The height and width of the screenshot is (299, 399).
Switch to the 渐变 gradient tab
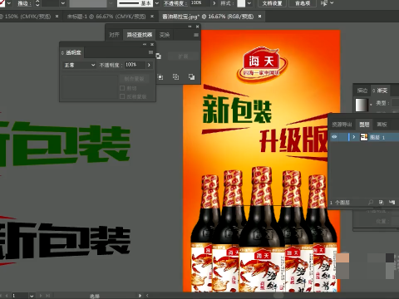tap(382, 91)
